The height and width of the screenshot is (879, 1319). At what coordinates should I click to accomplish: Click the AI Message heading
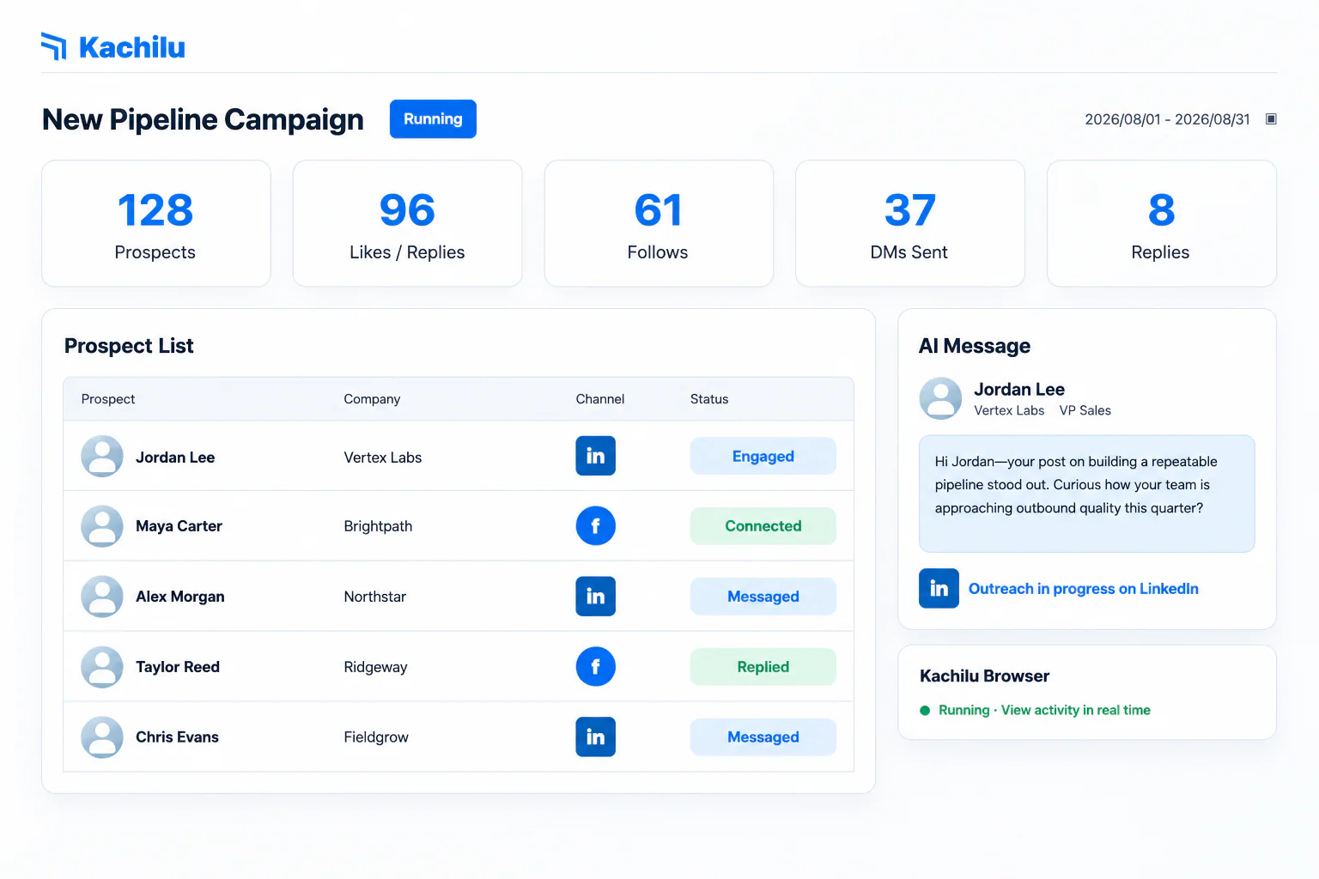pos(975,346)
